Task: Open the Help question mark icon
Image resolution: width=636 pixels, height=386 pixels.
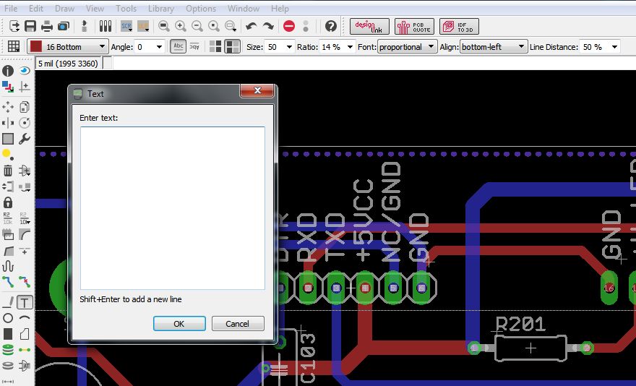Action: pyautogui.click(x=331, y=26)
